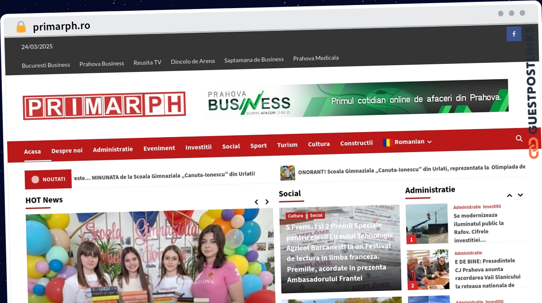This screenshot has height=303, width=542.
Task: Expand the Romanian language dropdown
Action: pos(407,142)
